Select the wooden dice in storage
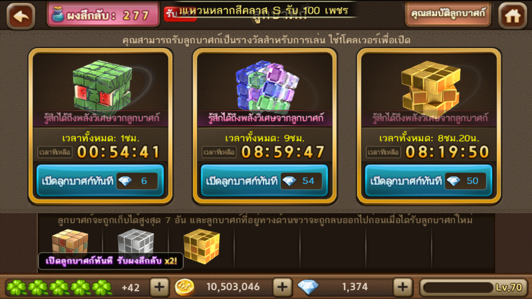The height and width of the screenshot is (299, 532). pos(70,243)
